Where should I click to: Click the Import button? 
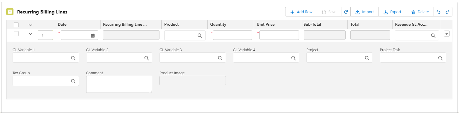364,12
